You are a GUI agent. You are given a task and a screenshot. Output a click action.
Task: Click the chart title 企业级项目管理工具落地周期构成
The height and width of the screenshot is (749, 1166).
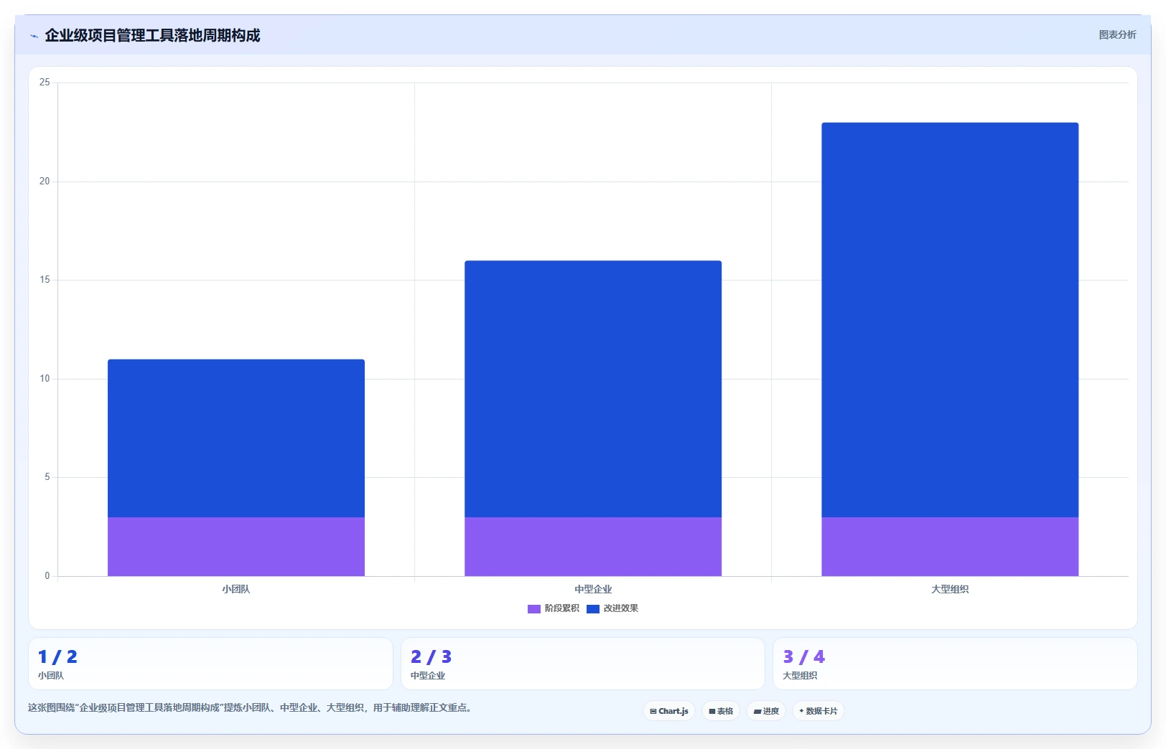pyautogui.click(x=152, y=35)
